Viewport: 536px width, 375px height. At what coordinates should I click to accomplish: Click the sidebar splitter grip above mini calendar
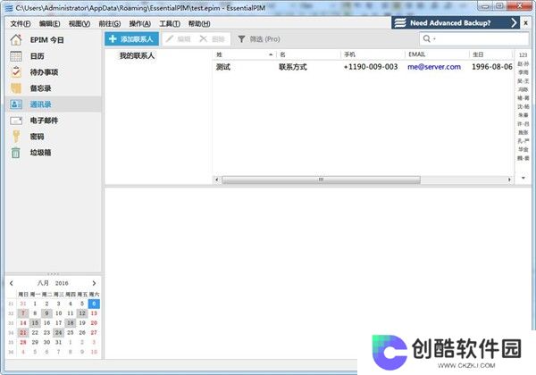coord(53,274)
